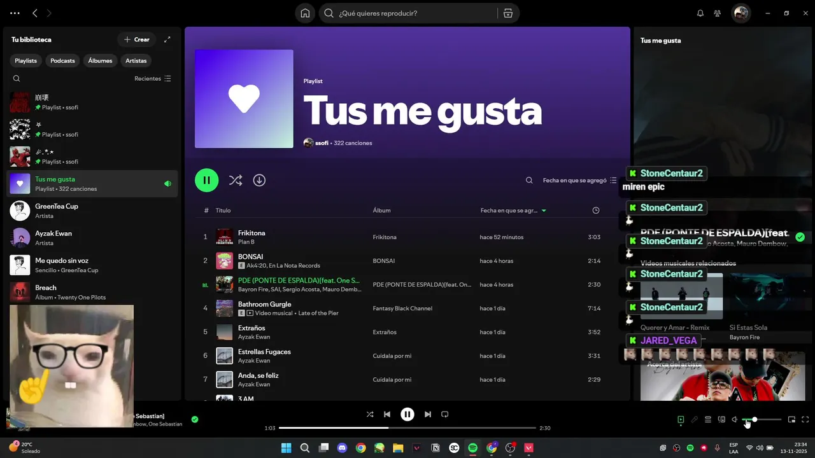This screenshot has height=458, width=815.
Task: Filter library by Playlists
Action: click(26, 61)
